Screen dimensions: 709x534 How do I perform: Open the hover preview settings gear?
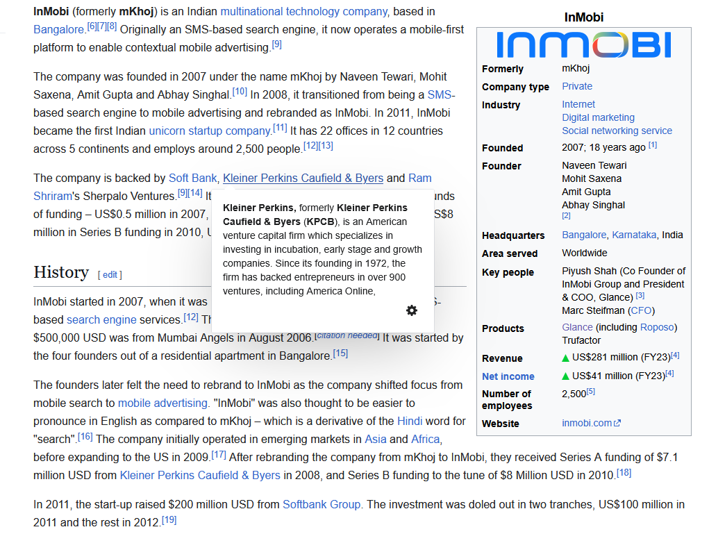coord(412,310)
